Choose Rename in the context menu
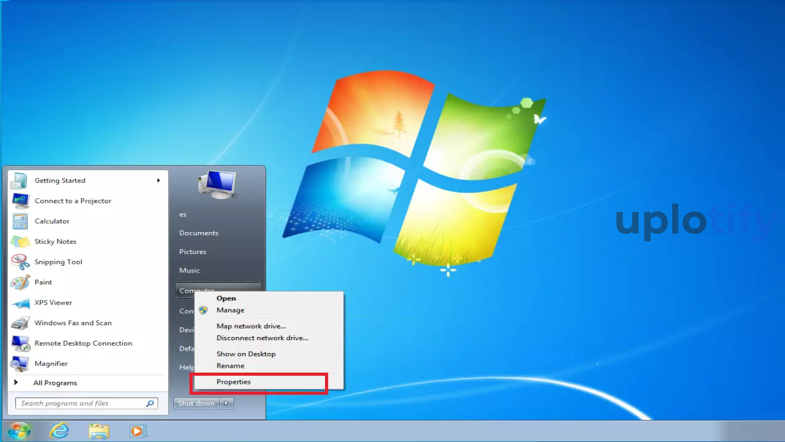Image resolution: width=785 pixels, height=442 pixels. point(231,365)
